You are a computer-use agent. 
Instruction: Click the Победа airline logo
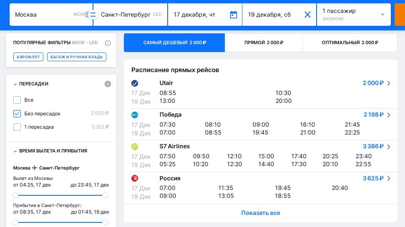[135, 115]
